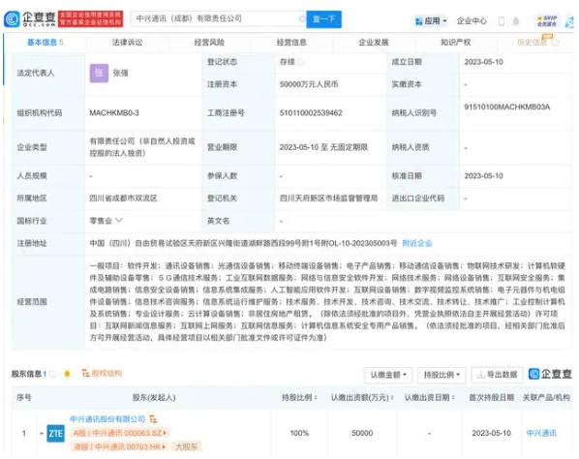The image size is (579, 459).
Task: Open the 应用 dropdown menu
Action: 431,21
